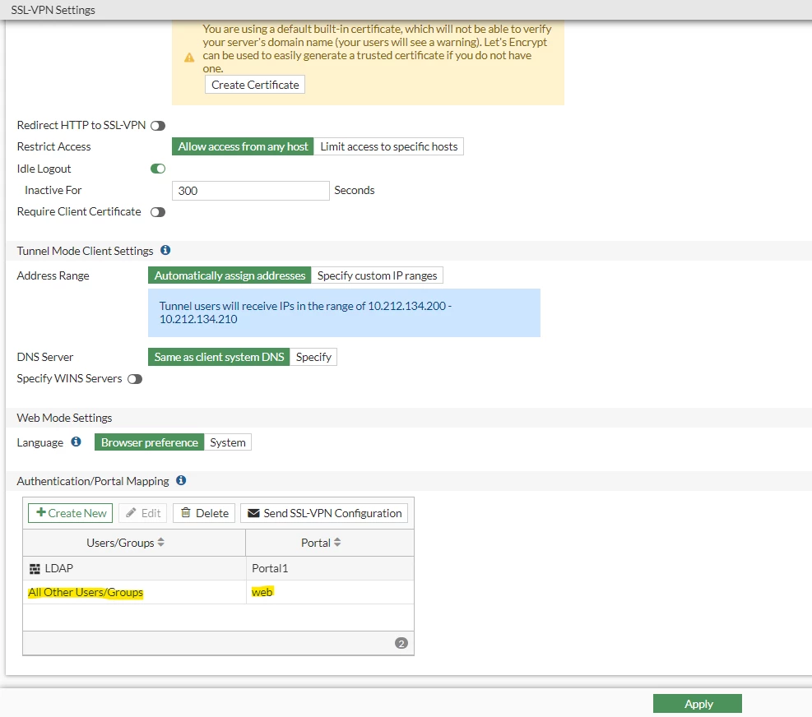The width and height of the screenshot is (812, 717).
Task: Show Authentication/Portal Mapping info tooltip icon
Action: [181, 480]
